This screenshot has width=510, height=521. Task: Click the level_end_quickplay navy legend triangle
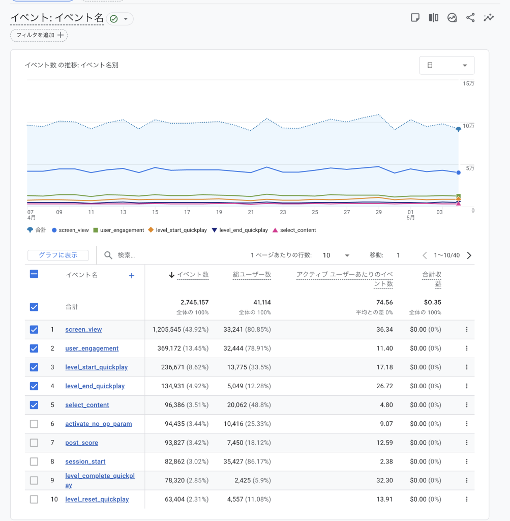pos(214,230)
